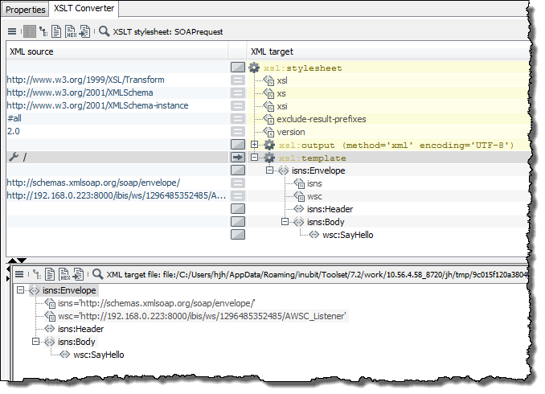This screenshot has height=394, width=545.
Task: Select isns:Header in the lower result tree
Action: pyautogui.click(x=80, y=329)
